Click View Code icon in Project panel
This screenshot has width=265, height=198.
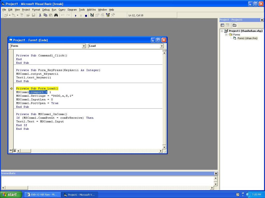pos(222,25)
